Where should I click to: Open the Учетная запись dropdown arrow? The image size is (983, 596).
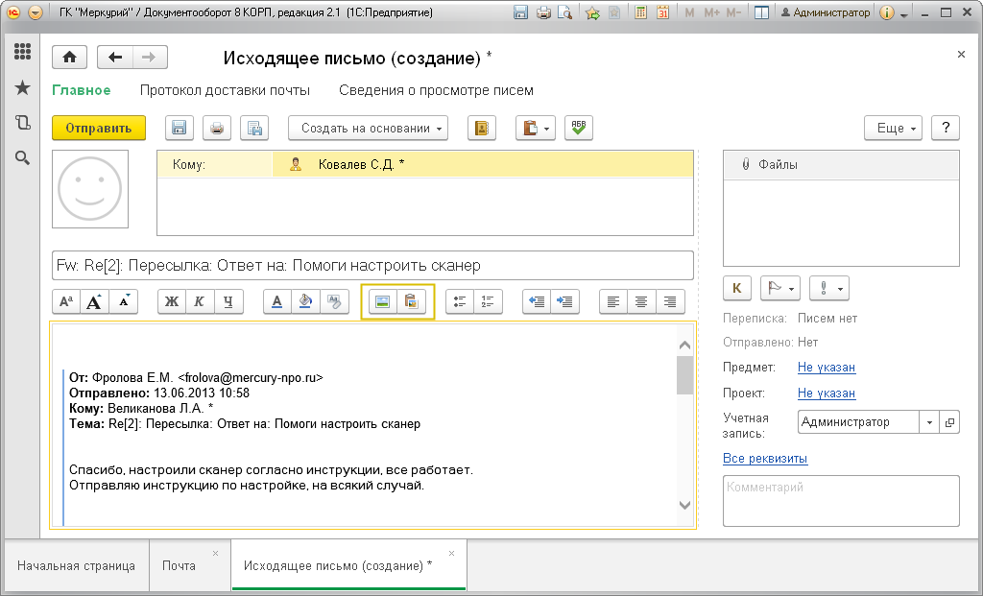click(929, 422)
